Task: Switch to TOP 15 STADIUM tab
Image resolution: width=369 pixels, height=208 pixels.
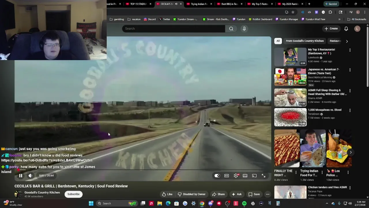Action: click(138, 4)
